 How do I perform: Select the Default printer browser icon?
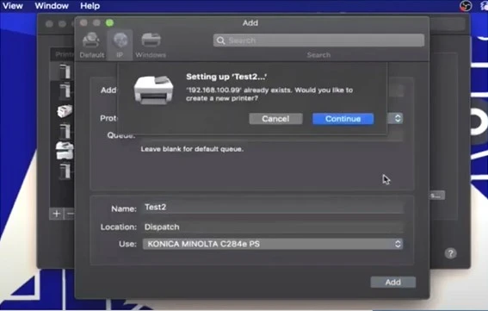[x=91, y=40]
